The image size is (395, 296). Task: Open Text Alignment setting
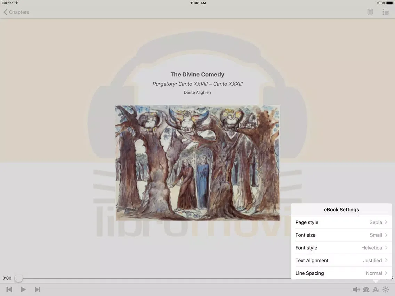tap(341, 261)
